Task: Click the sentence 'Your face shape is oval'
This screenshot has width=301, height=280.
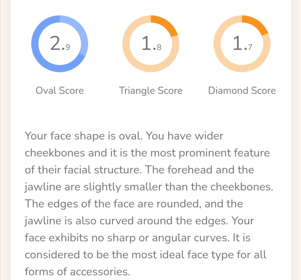Action: click(x=84, y=136)
